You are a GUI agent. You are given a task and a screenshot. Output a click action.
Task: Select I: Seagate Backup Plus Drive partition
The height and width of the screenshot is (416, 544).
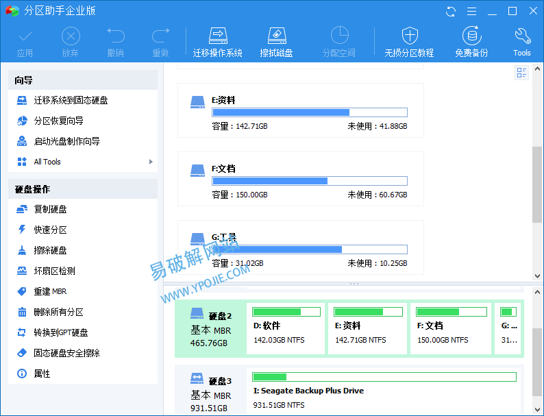384,392
